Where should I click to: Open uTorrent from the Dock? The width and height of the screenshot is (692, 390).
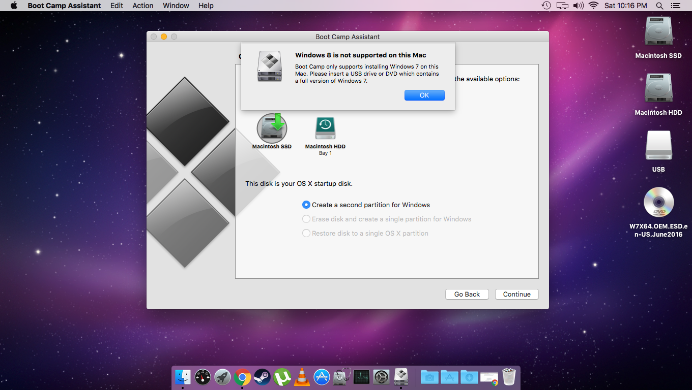[x=282, y=377]
